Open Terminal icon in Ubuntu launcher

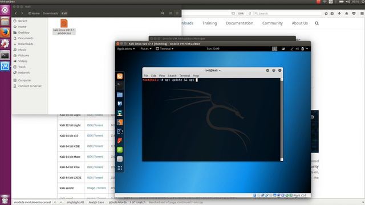tap(5, 55)
